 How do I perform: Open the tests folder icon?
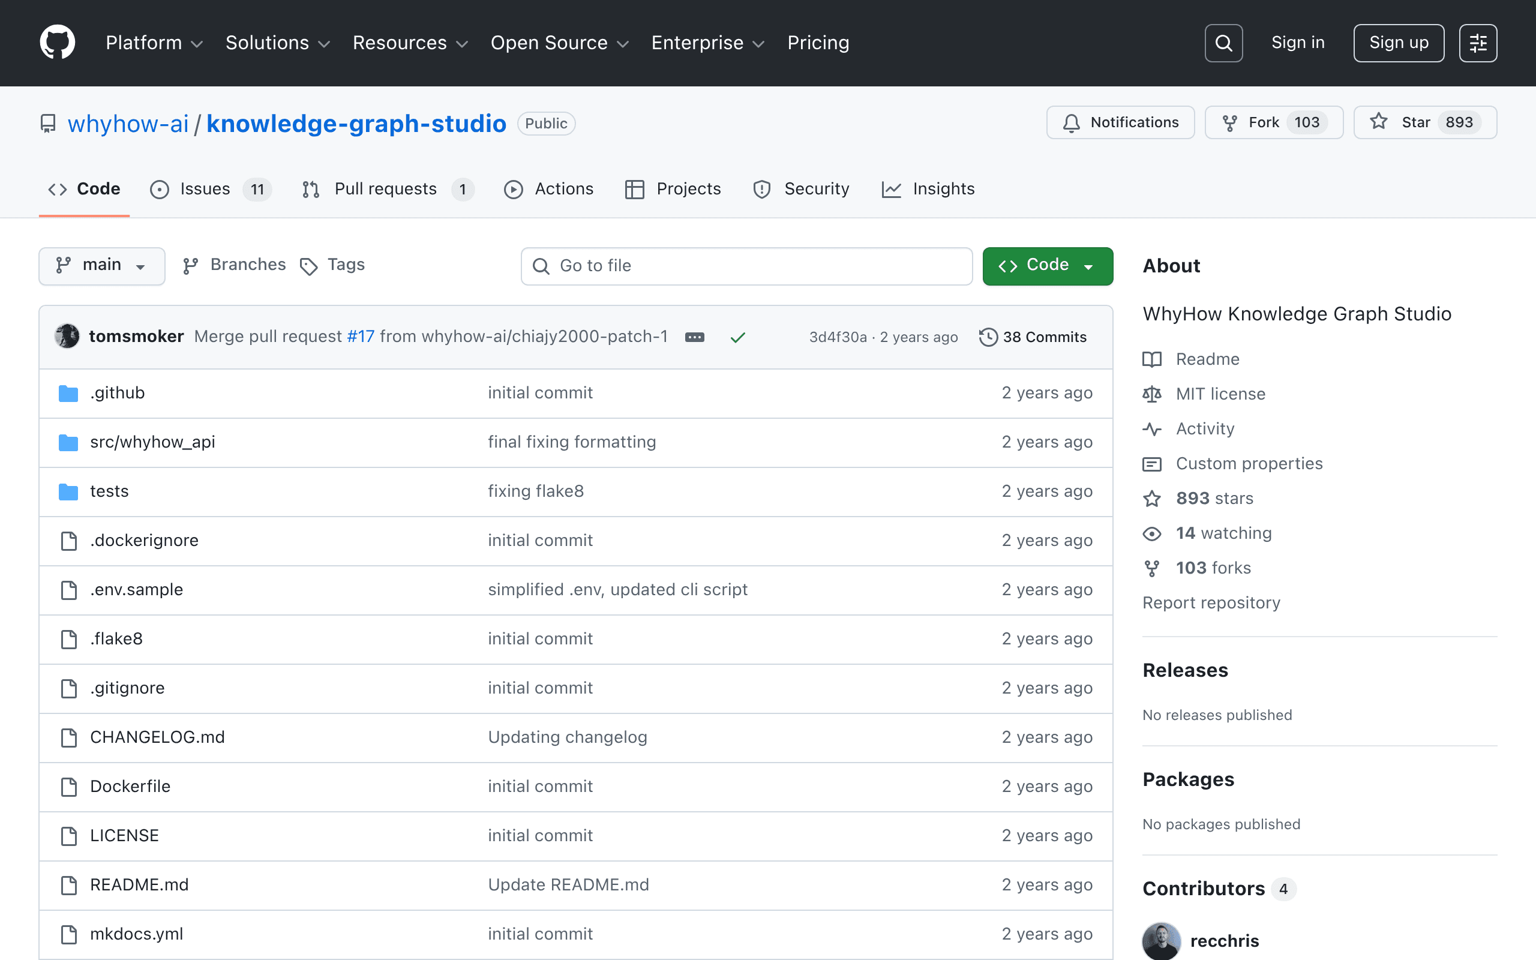[x=68, y=491]
